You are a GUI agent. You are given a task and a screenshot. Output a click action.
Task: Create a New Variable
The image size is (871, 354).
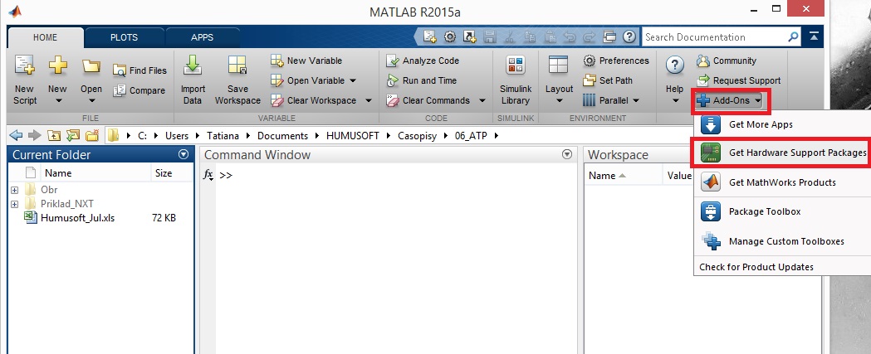pos(306,61)
